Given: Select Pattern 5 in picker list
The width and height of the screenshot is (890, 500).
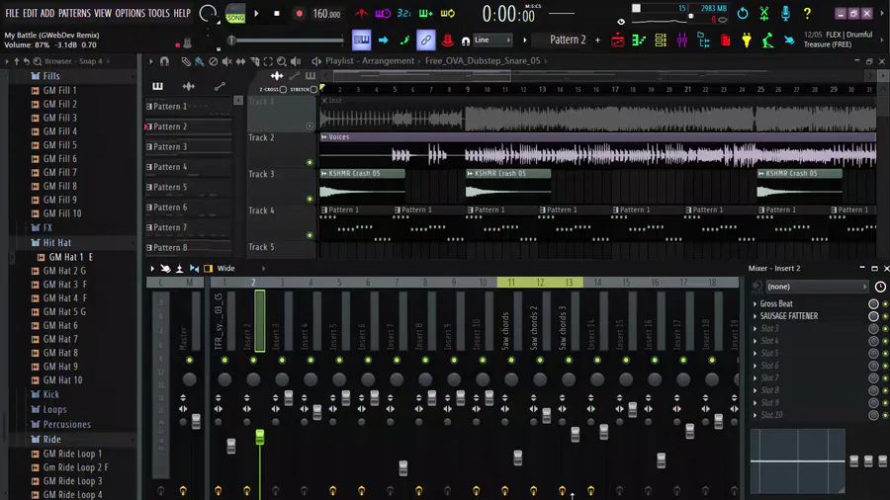Looking at the screenshot, I should point(189,187).
